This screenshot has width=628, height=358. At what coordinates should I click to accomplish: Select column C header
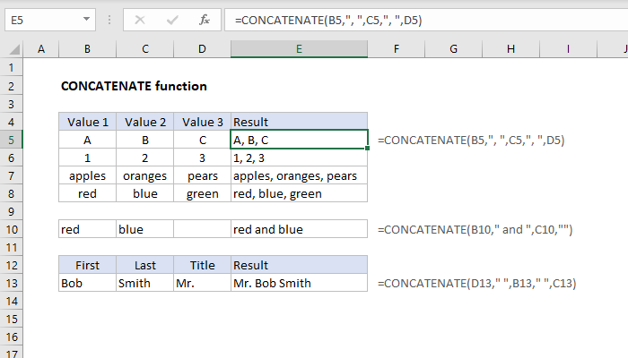[x=145, y=49]
